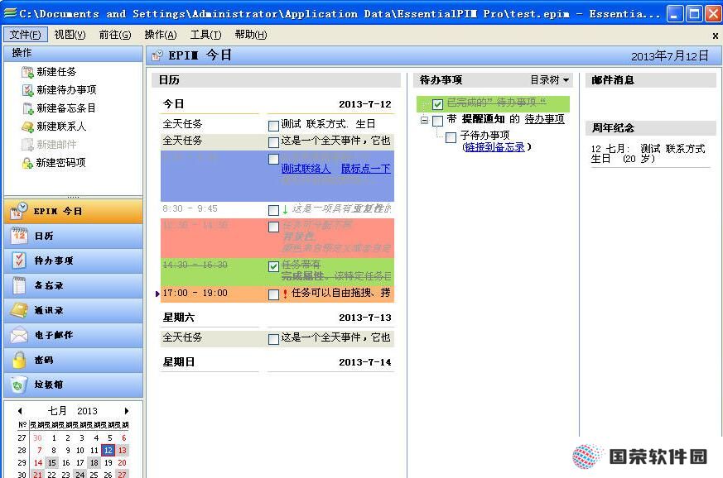723x478 pixels.
Task: Click the 星期日 day header
Action: click(x=178, y=362)
